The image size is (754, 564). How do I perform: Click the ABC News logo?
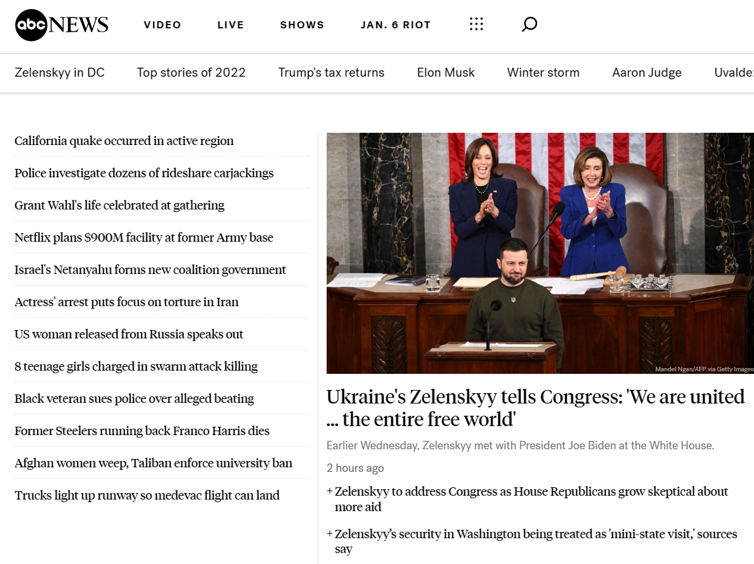[61, 25]
